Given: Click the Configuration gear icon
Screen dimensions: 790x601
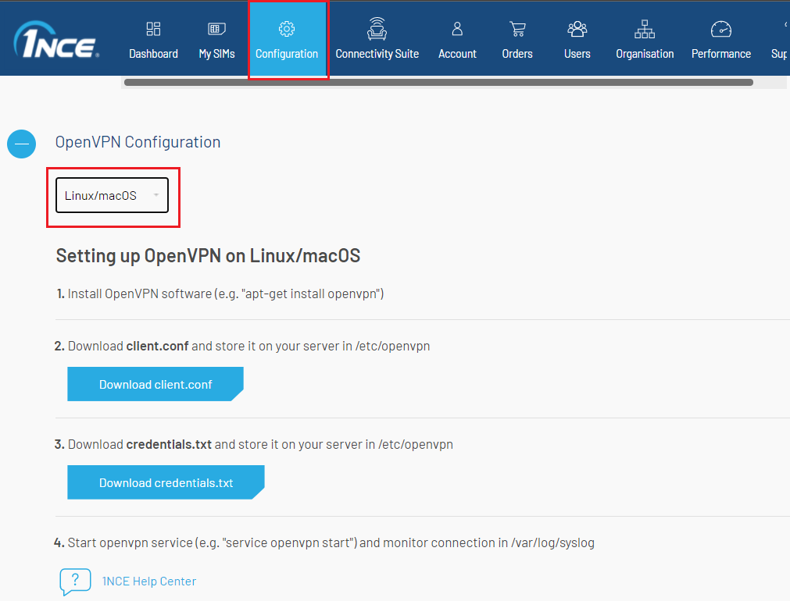Looking at the screenshot, I should (x=287, y=29).
